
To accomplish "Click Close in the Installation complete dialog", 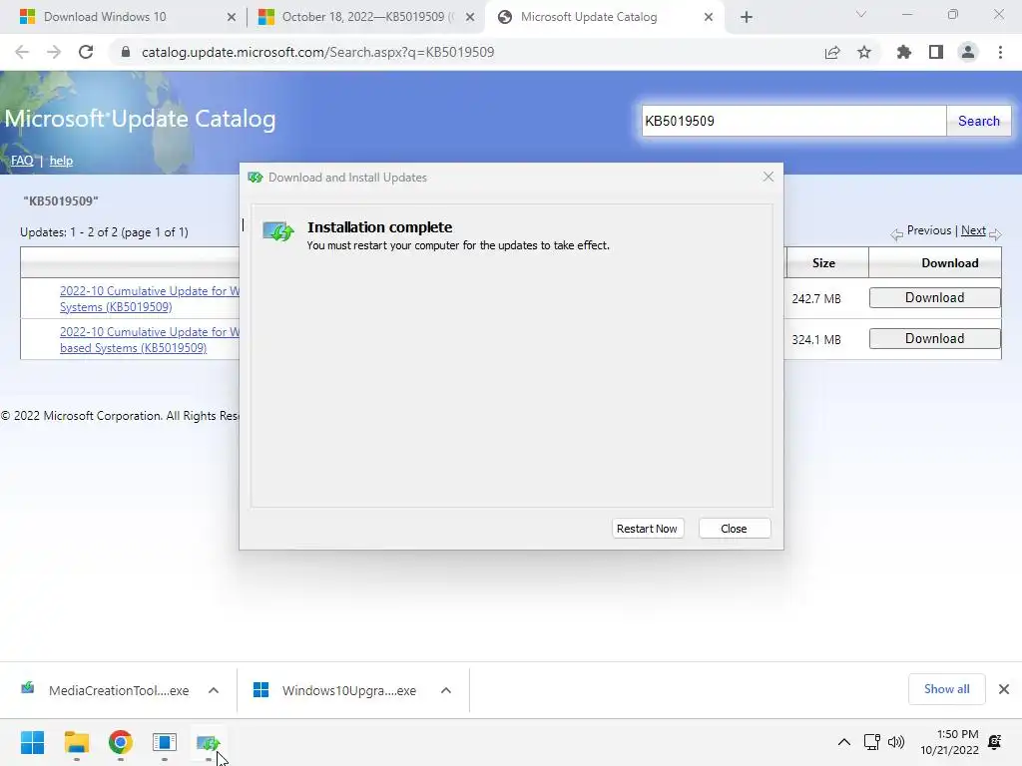I will pyautogui.click(x=734, y=529).
